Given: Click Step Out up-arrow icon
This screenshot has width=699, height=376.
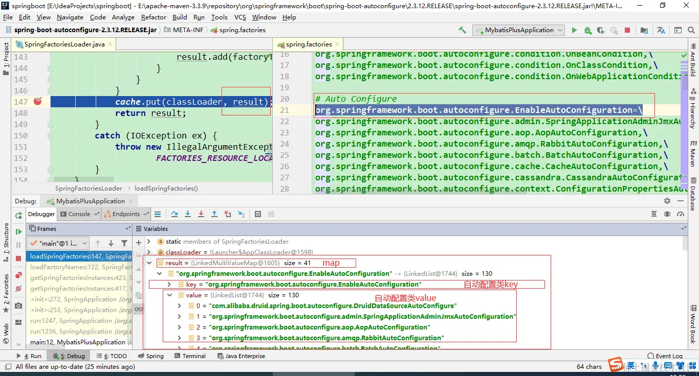Looking at the screenshot, I should tap(214, 214).
